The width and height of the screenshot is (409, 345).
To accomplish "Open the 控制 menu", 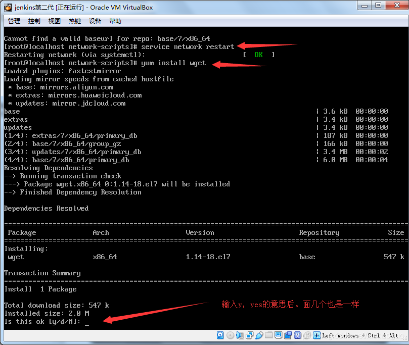I will point(34,21).
